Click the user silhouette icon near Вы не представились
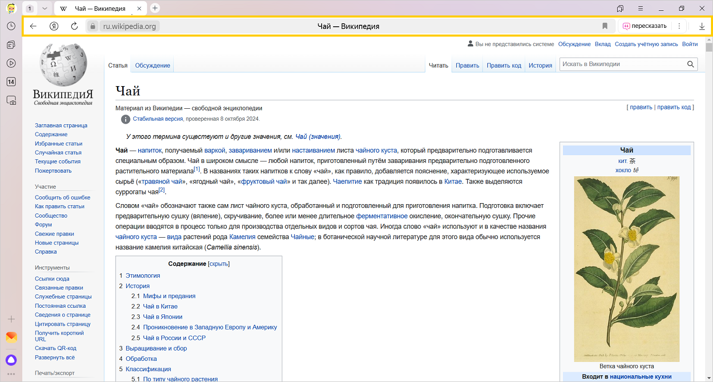The height and width of the screenshot is (382, 713). [470, 44]
